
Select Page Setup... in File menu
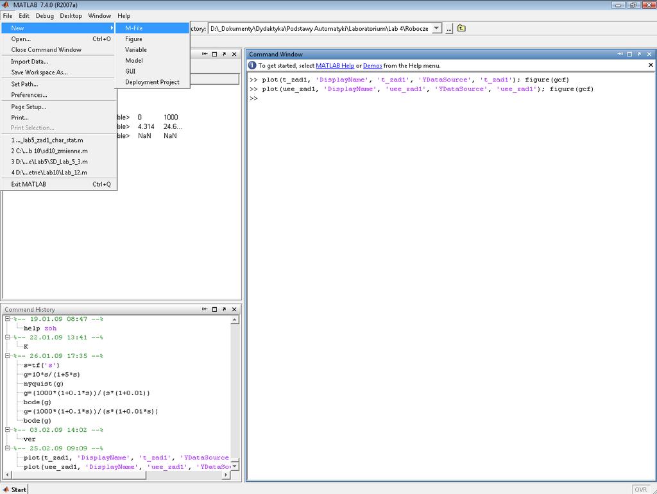tap(58, 107)
